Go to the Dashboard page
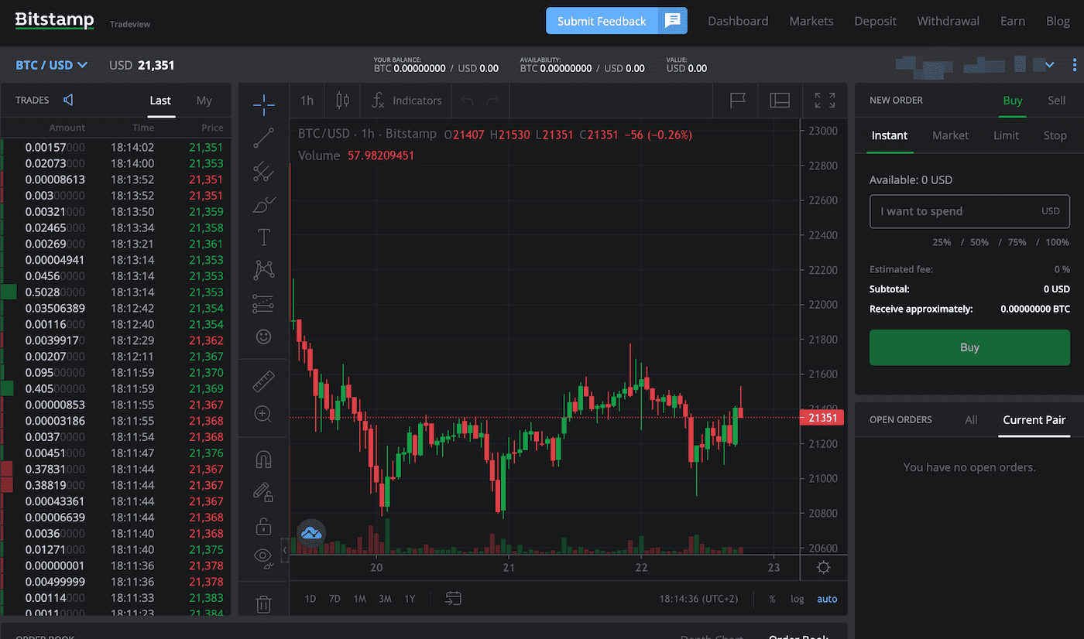The image size is (1084, 639). tap(738, 21)
